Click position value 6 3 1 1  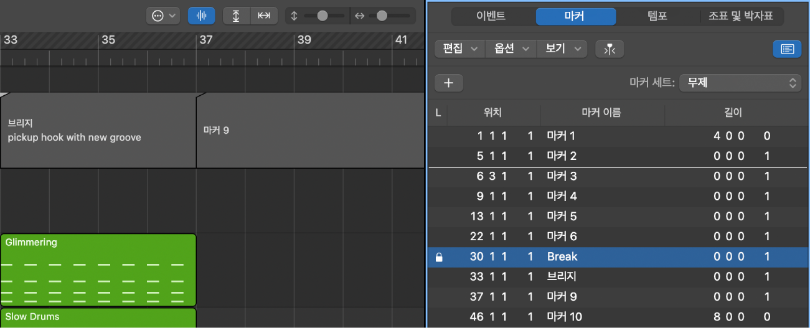[505, 176]
